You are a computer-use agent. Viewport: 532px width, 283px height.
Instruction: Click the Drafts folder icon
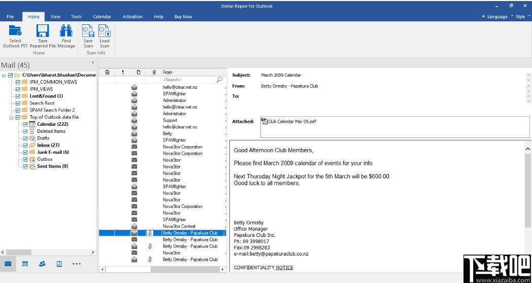click(x=32, y=138)
